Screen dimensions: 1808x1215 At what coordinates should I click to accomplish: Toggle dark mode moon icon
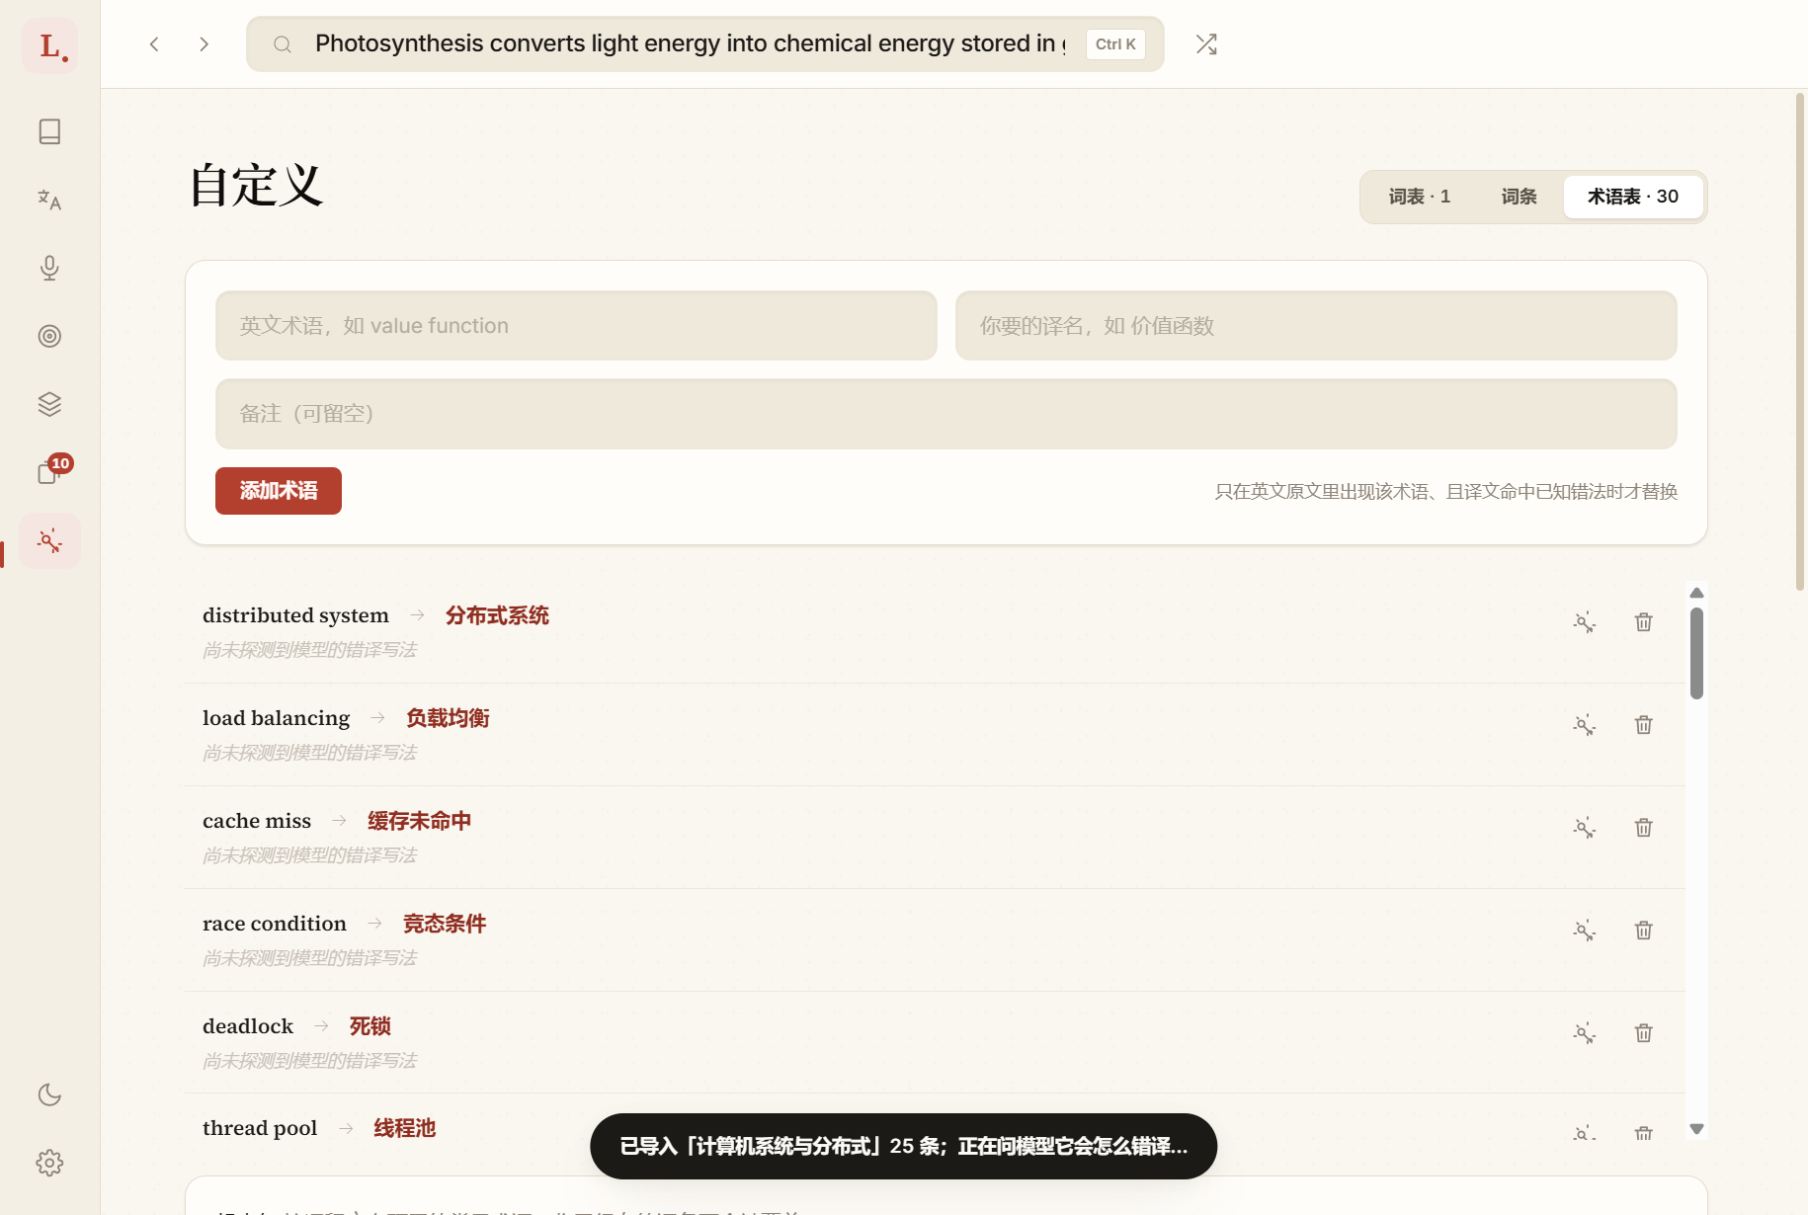[49, 1094]
